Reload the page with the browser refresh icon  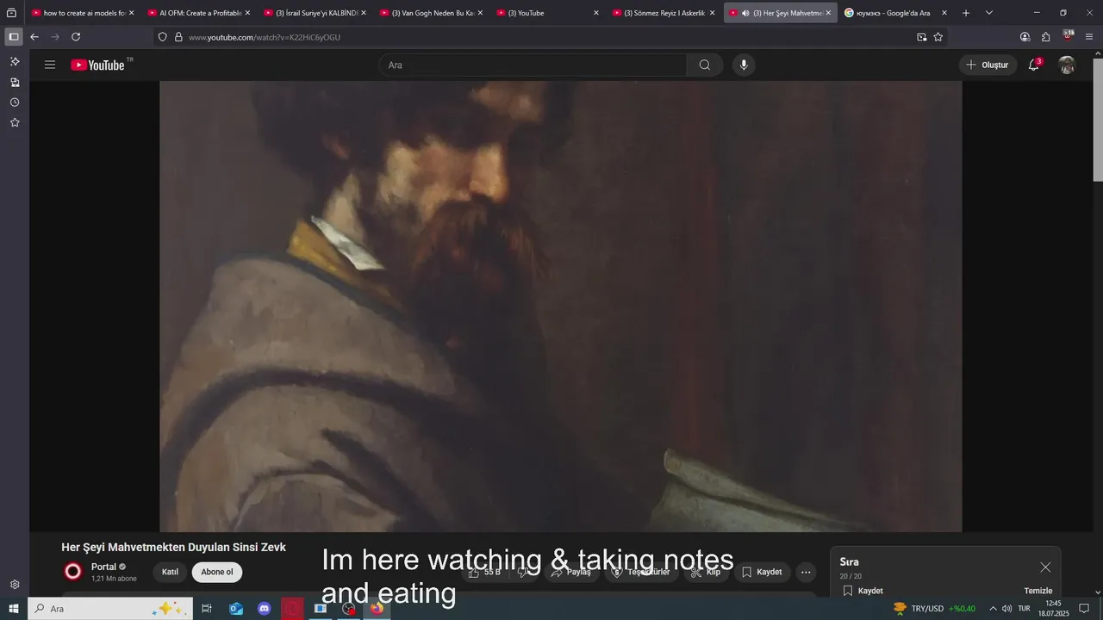76,37
